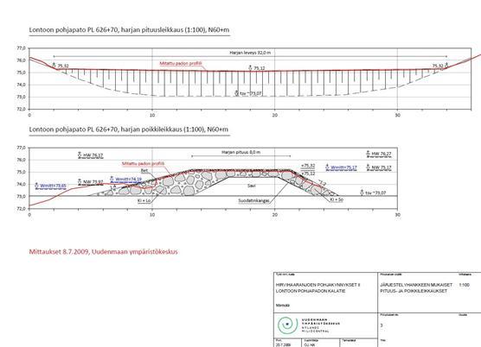
Task: Click the left 75,32 elevation marker symbol
Action: [54, 65]
